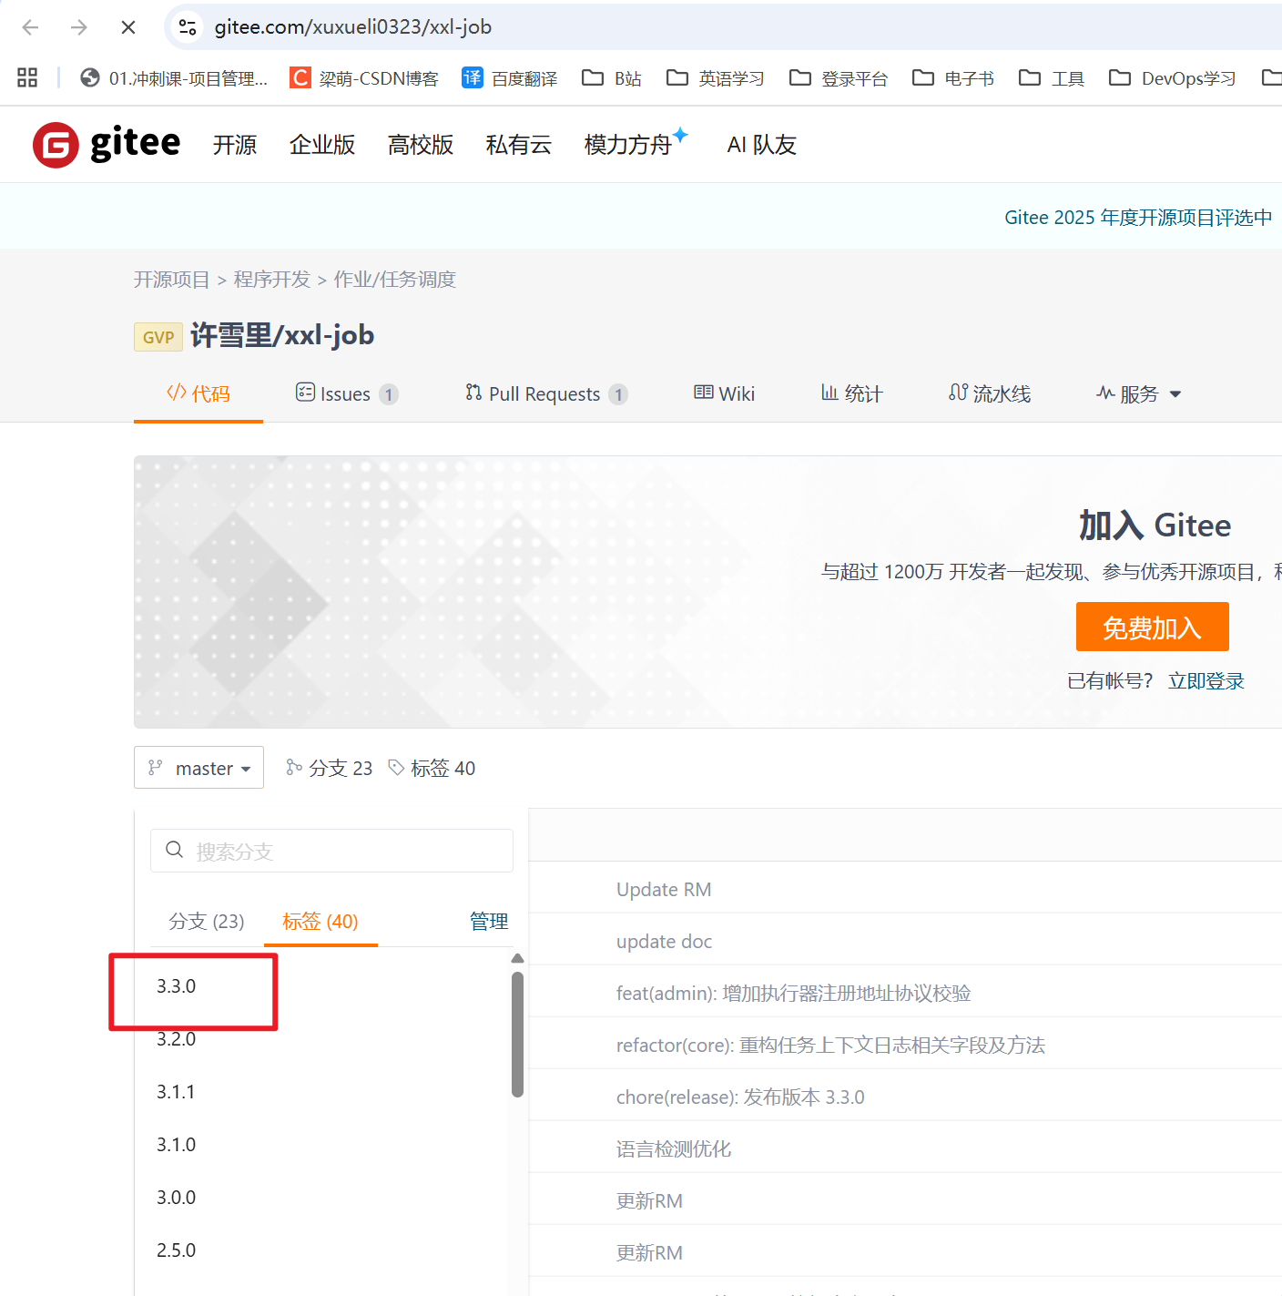Open the update doc commit message
The height and width of the screenshot is (1296, 1282).
[664, 942]
